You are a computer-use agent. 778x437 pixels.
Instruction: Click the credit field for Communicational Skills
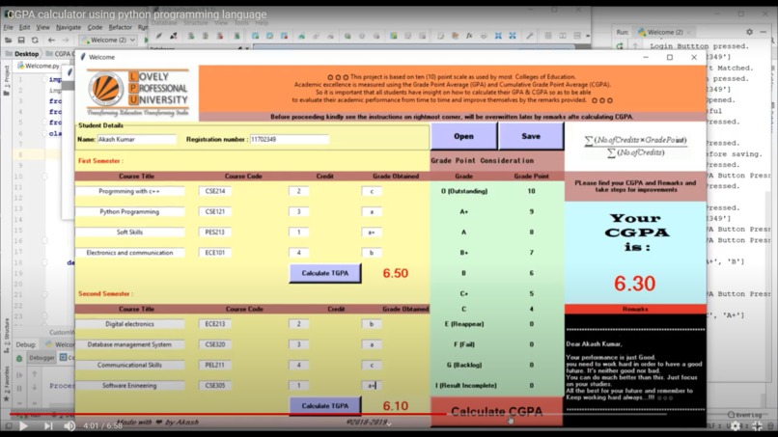click(298, 365)
